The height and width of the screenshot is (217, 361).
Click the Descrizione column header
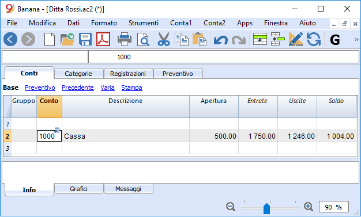[126, 106]
